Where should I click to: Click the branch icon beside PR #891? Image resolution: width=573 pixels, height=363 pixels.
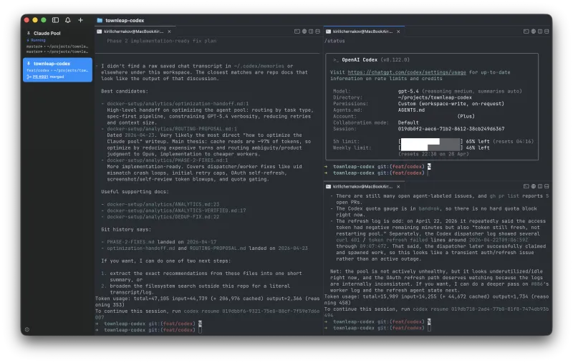[x=29, y=77]
